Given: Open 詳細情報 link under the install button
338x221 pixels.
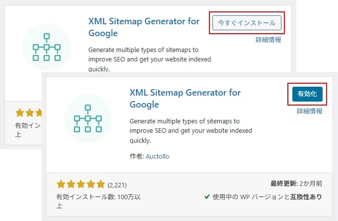Looking at the screenshot, I should tap(269, 40).
